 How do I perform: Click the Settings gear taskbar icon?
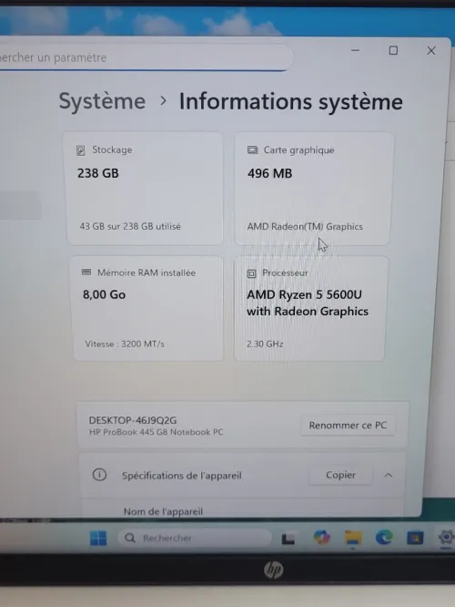coord(446,538)
